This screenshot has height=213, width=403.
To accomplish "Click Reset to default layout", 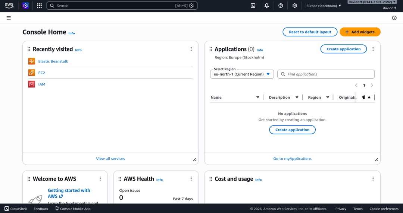I will pos(310,32).
